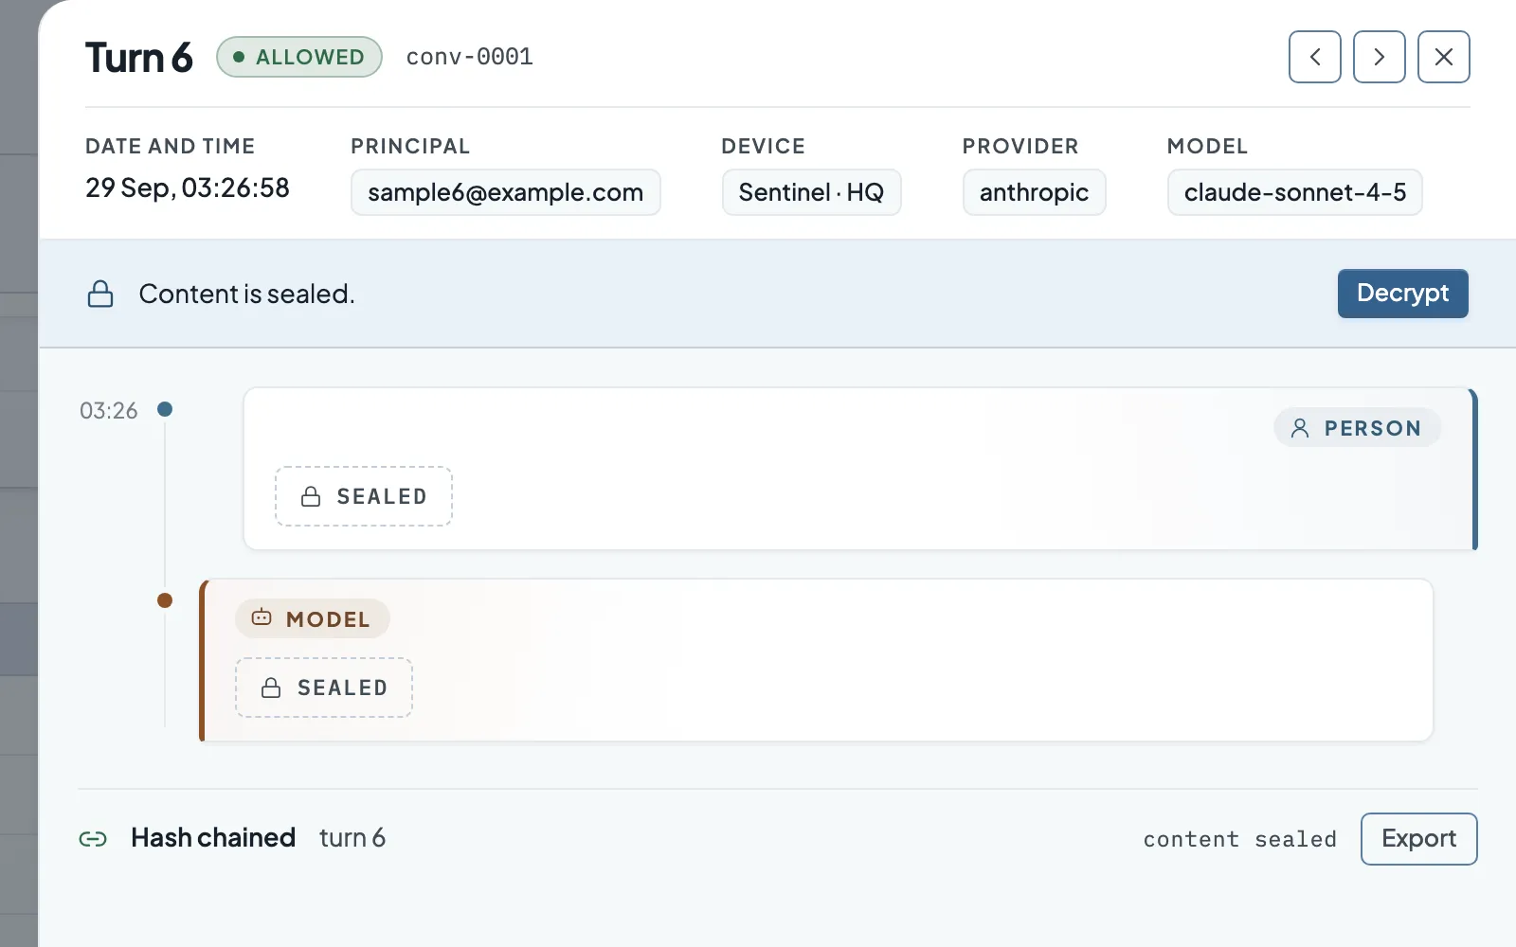The height and width of the screenshot is (947, 1516).
Task: Click the sample6@example.com principal chip
Action: [x=505, y=192]
